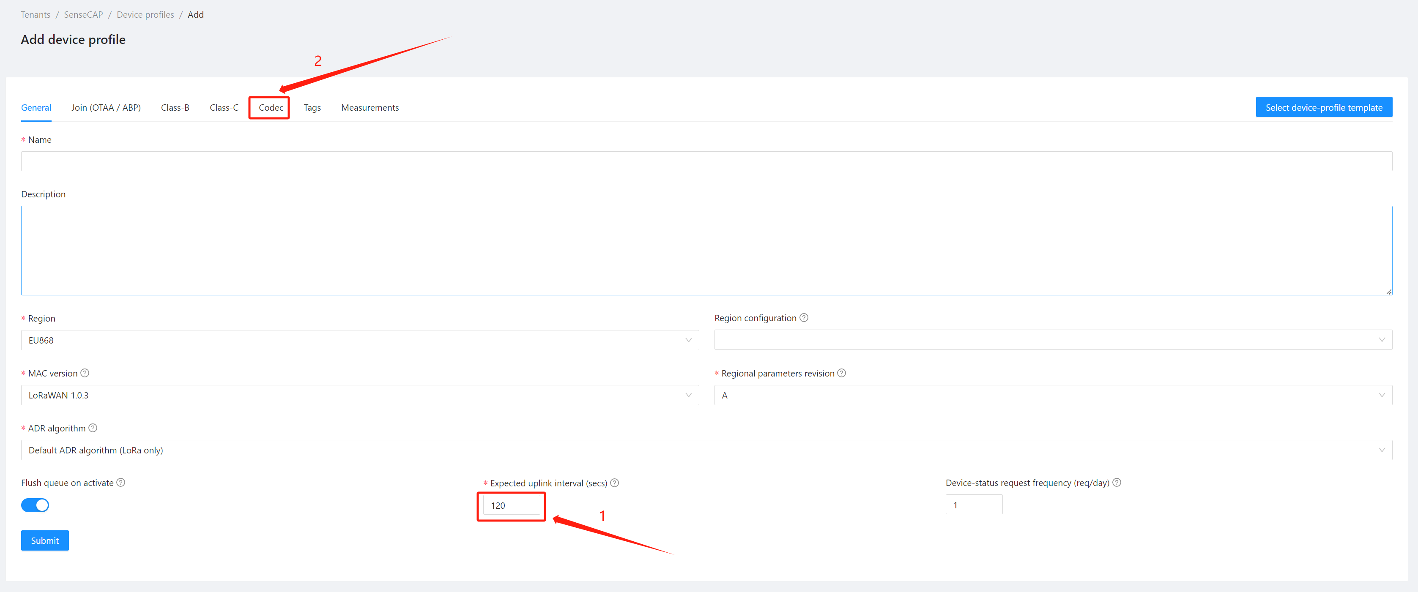The image size is (1418, 592).
Task: Click the Add breadcrumb item
Action: pos(195,14)
